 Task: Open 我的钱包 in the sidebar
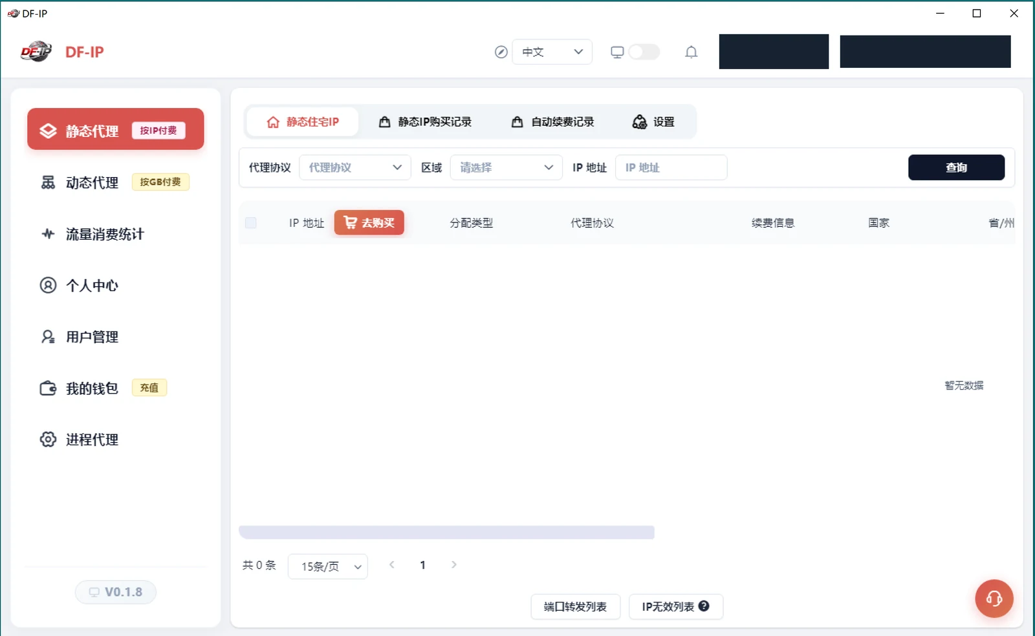(115, 388)
